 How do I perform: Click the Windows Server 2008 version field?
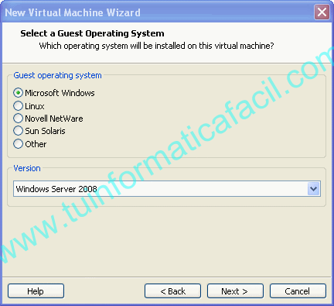point(167,189)
